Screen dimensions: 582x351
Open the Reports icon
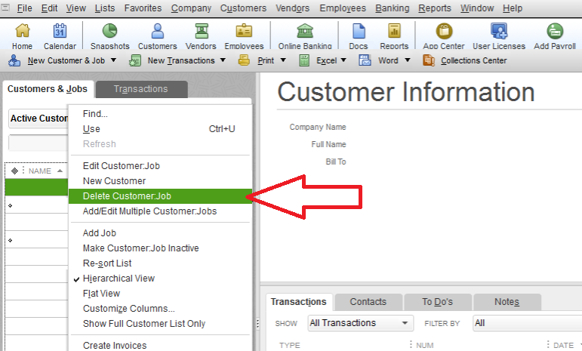pos(394,31)
